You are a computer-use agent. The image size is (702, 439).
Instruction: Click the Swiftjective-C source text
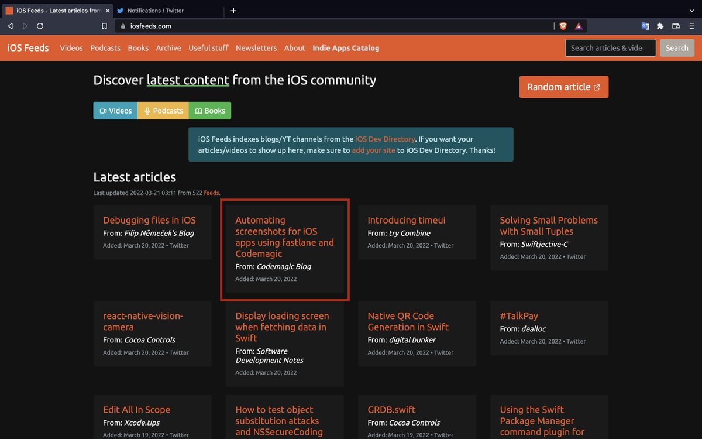(x=545, y=244)
